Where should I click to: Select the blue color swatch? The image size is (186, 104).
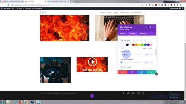(x=145, y=45)
